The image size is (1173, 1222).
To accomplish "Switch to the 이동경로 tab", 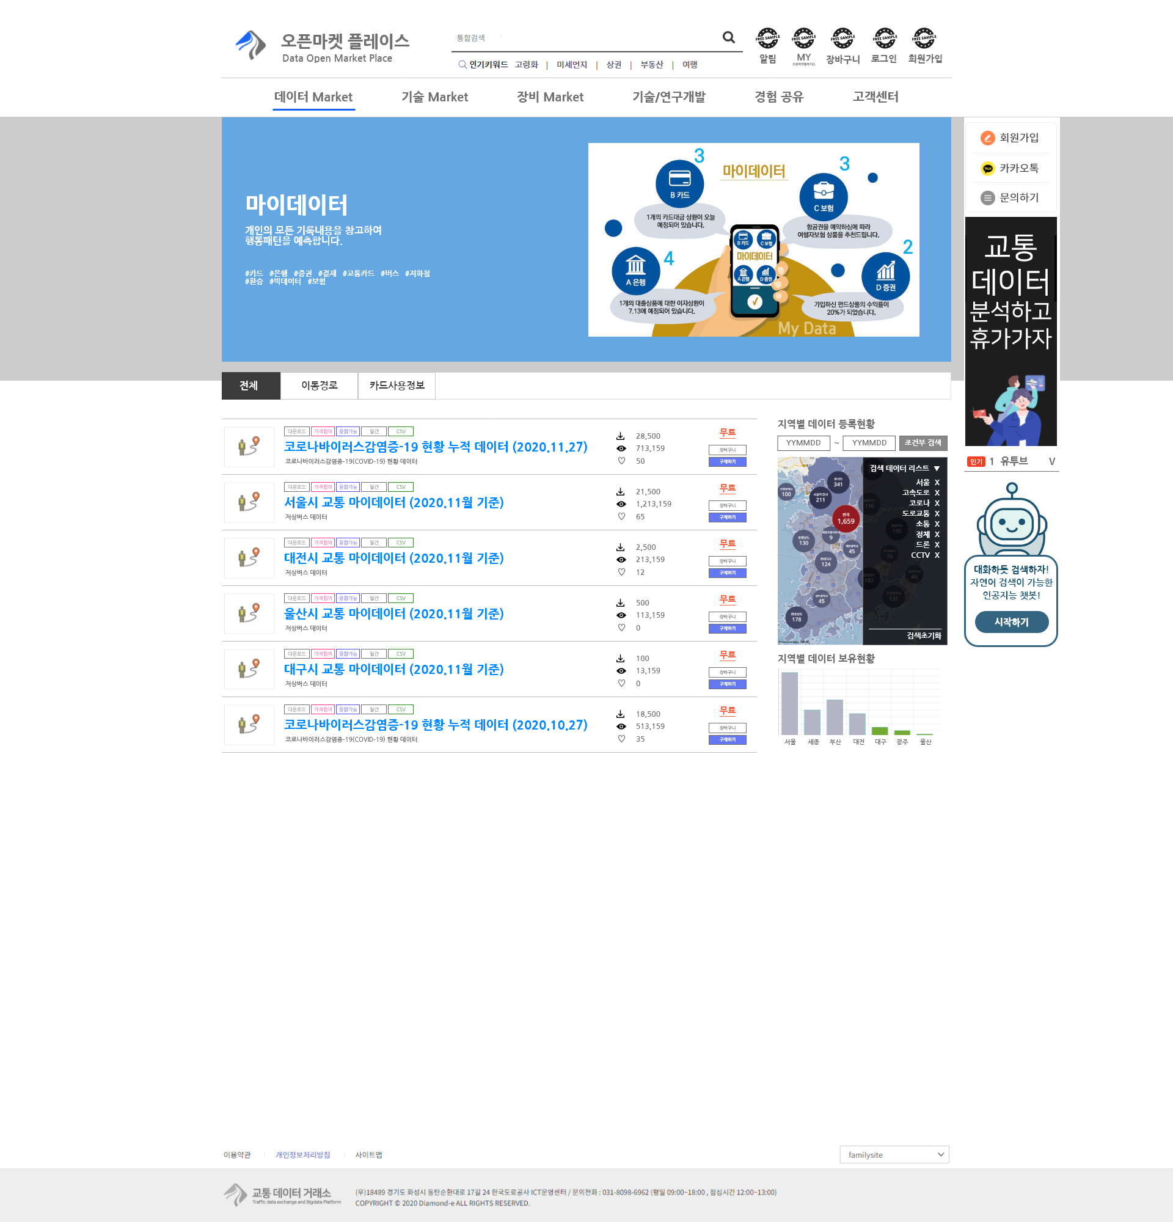I will (x=319, y=386).
